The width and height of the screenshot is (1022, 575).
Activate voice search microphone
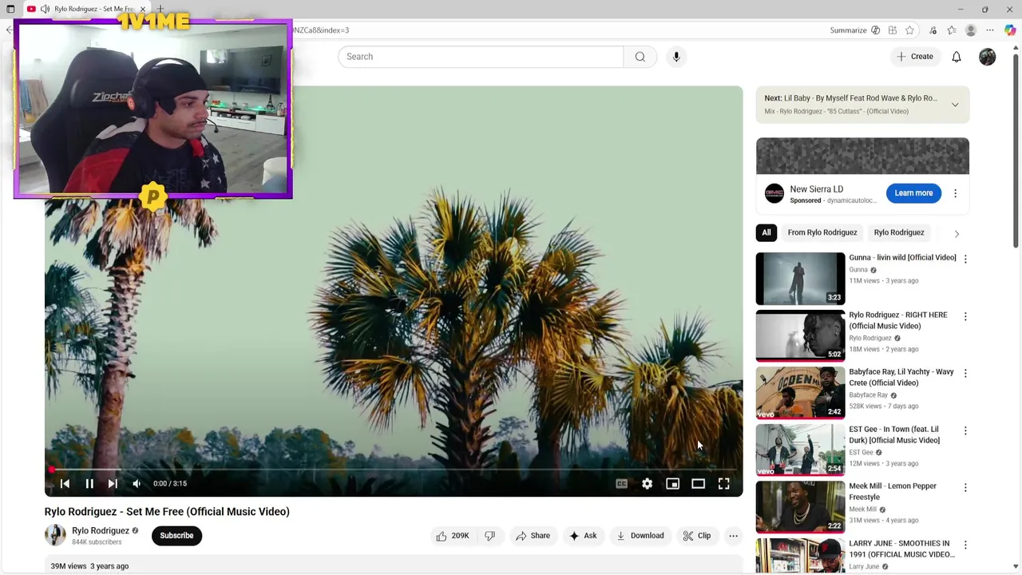pos(676,57)
